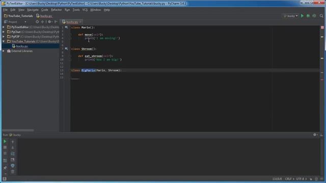
Task: Click restore layout icon in Run panel
Action: (x=5, y=161)
